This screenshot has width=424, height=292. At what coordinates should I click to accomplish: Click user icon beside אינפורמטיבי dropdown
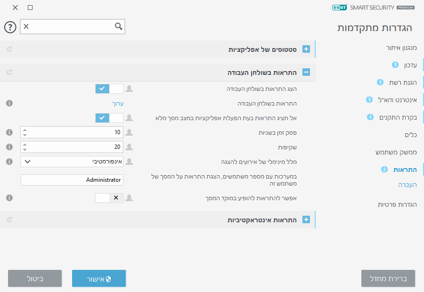coord(129,162)
